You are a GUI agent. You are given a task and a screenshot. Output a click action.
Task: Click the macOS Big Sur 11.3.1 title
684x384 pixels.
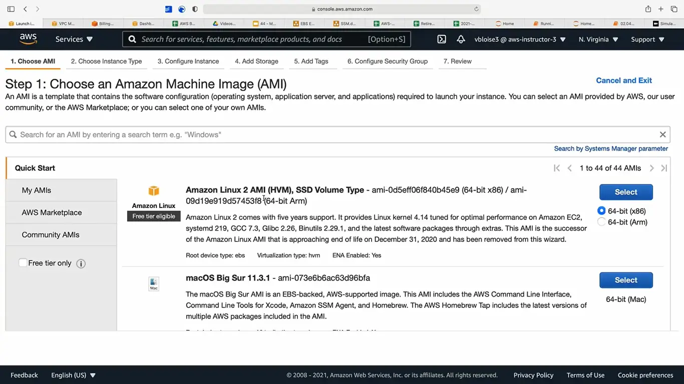(x=228, y=278)
